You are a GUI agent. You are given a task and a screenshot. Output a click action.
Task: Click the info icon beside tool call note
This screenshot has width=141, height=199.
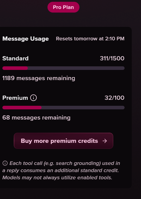pos(5,163)
